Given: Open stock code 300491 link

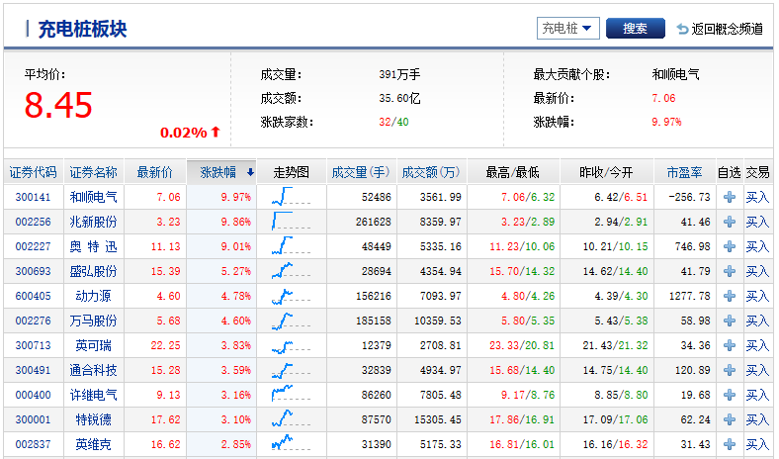Looking at the screenshot, I should tap(33, 370).
